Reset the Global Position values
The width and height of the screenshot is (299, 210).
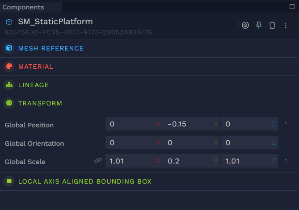click(x=286, y=124)
